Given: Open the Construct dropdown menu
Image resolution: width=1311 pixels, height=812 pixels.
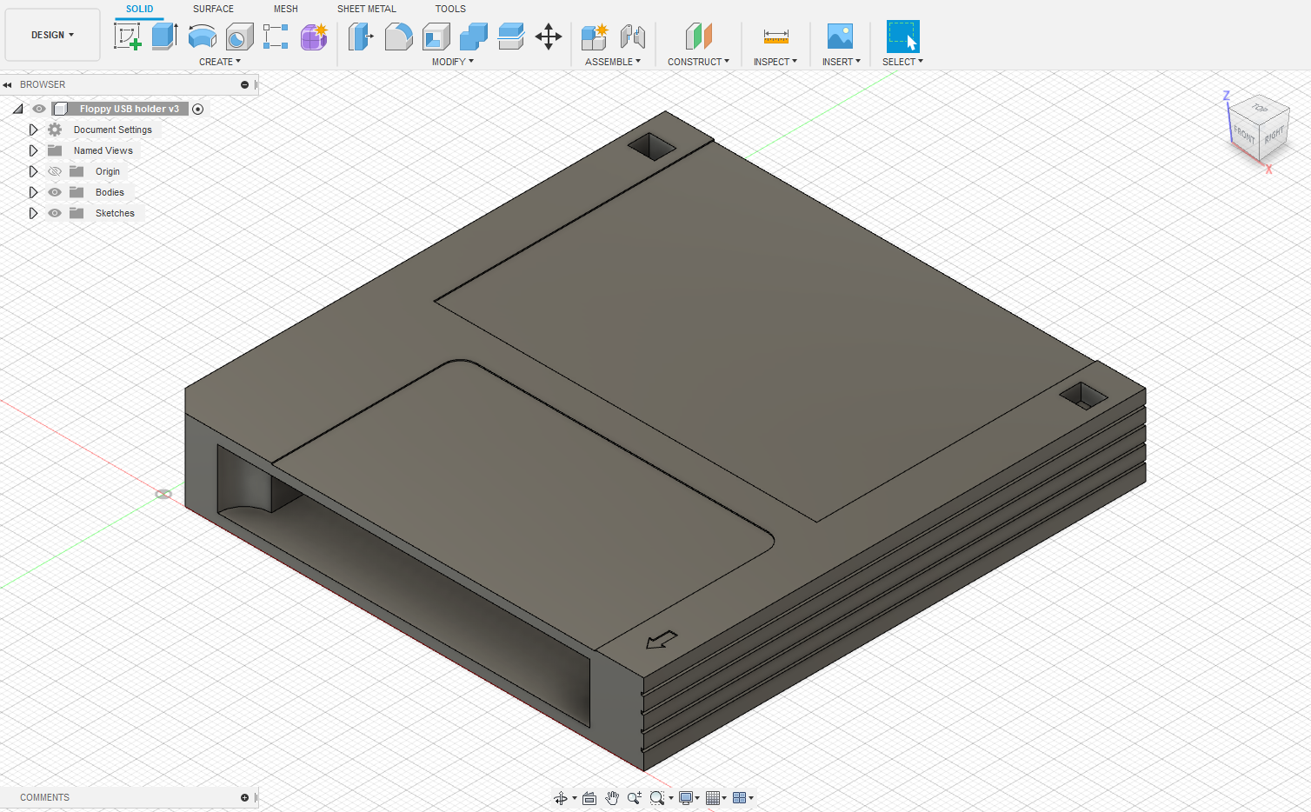Looking at the screenshot, I should pyautogui.click(x=698, y=62).
